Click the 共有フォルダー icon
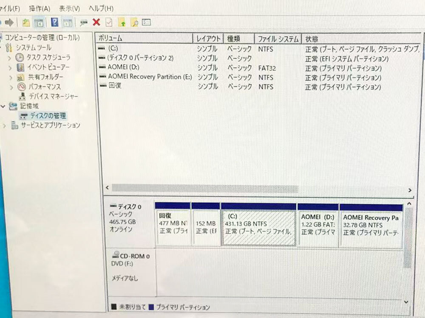 click(20, 78)
